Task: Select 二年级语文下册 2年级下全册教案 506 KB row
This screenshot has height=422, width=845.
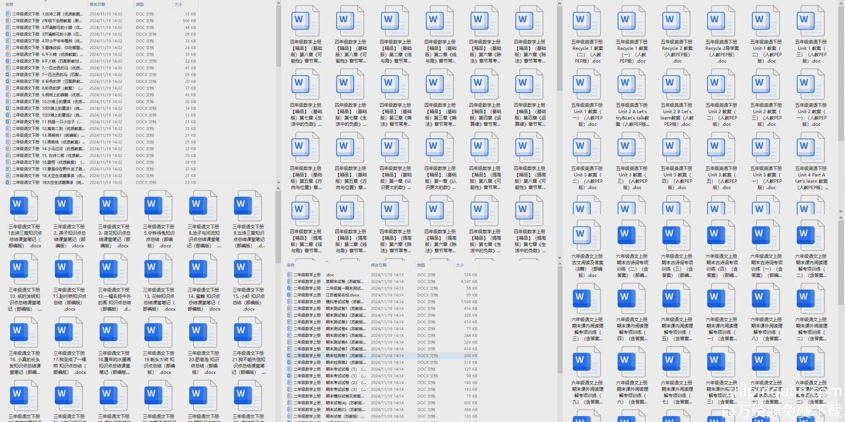Action: click(x=46, y=21)
